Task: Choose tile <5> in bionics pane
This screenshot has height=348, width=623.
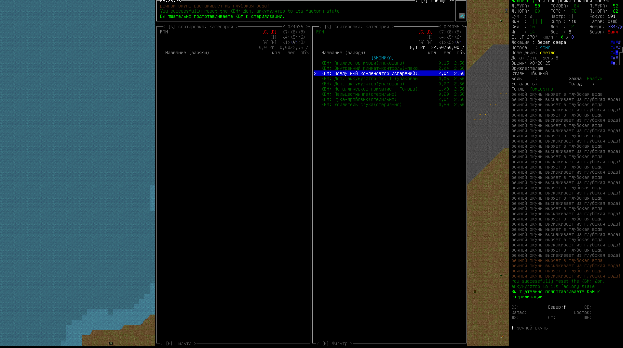Action: pos(450,37)
